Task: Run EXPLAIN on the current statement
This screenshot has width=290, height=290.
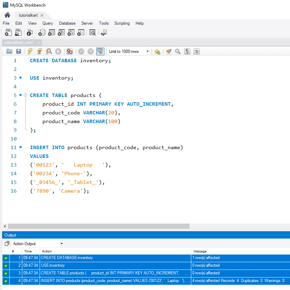Action: tap(49, 51)
